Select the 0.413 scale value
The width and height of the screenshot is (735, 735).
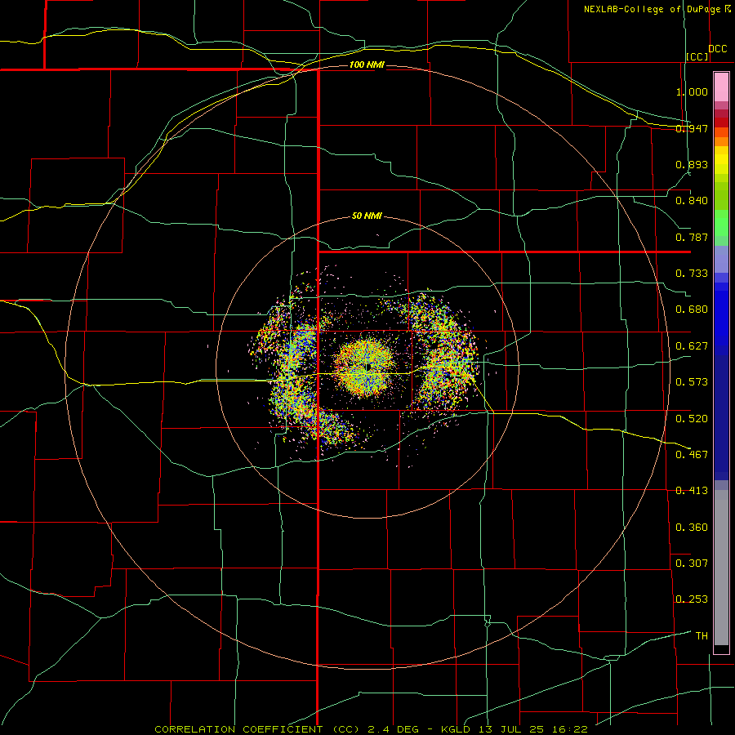coord(692,491)
